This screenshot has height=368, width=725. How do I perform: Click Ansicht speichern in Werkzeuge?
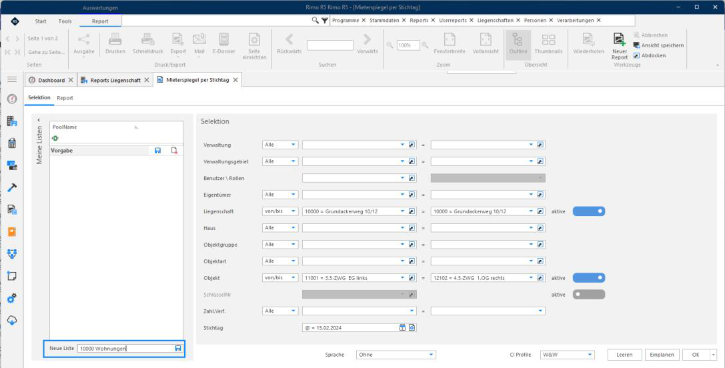coord(658,45)
